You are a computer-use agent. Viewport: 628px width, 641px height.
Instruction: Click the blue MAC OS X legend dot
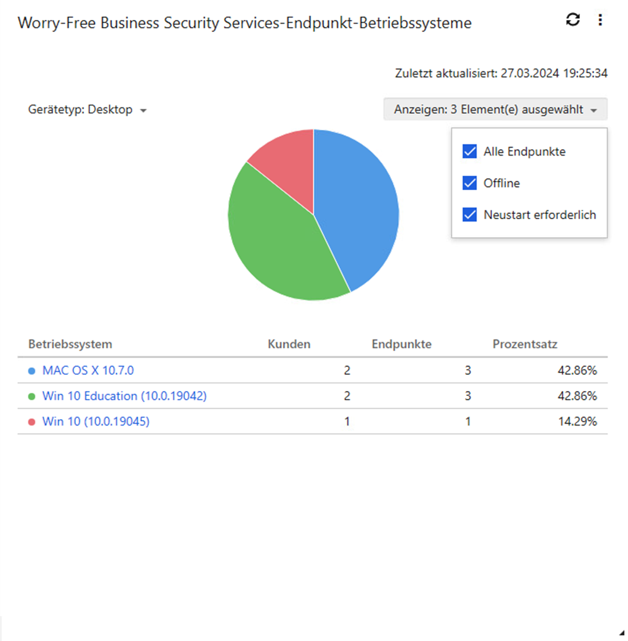click(x=32, y=371)
